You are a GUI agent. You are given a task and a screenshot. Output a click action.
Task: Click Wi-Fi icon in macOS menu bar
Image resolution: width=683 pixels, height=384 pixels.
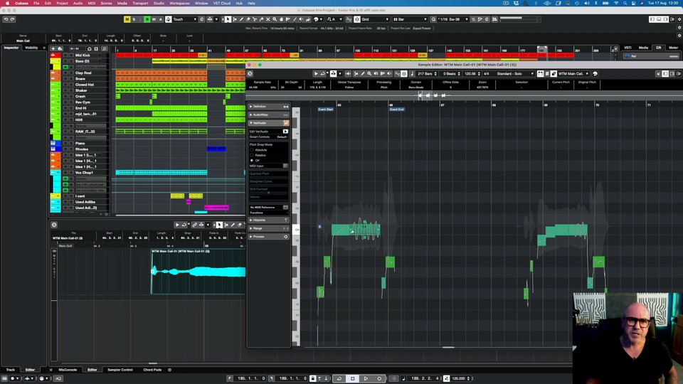616,3
